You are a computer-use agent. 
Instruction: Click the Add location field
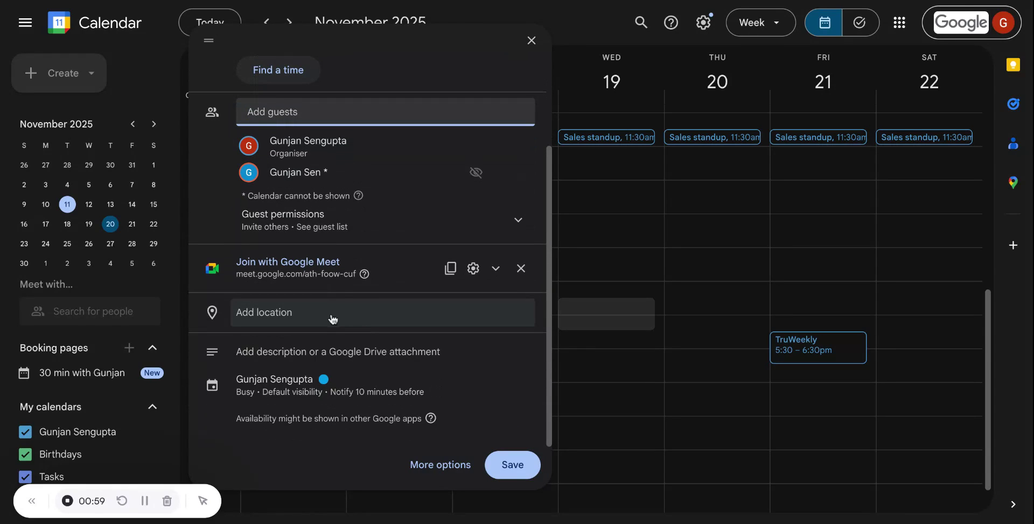[382, 313]
